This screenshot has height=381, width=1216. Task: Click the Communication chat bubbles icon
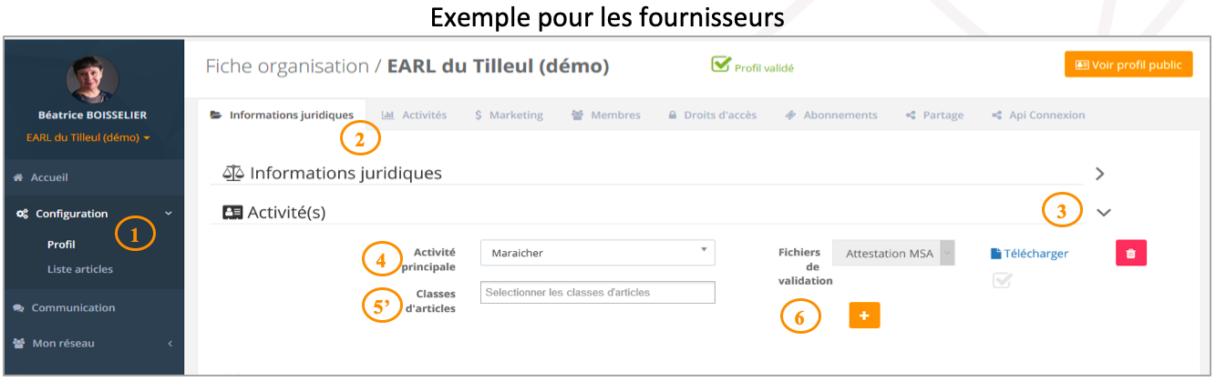point(18,308)
